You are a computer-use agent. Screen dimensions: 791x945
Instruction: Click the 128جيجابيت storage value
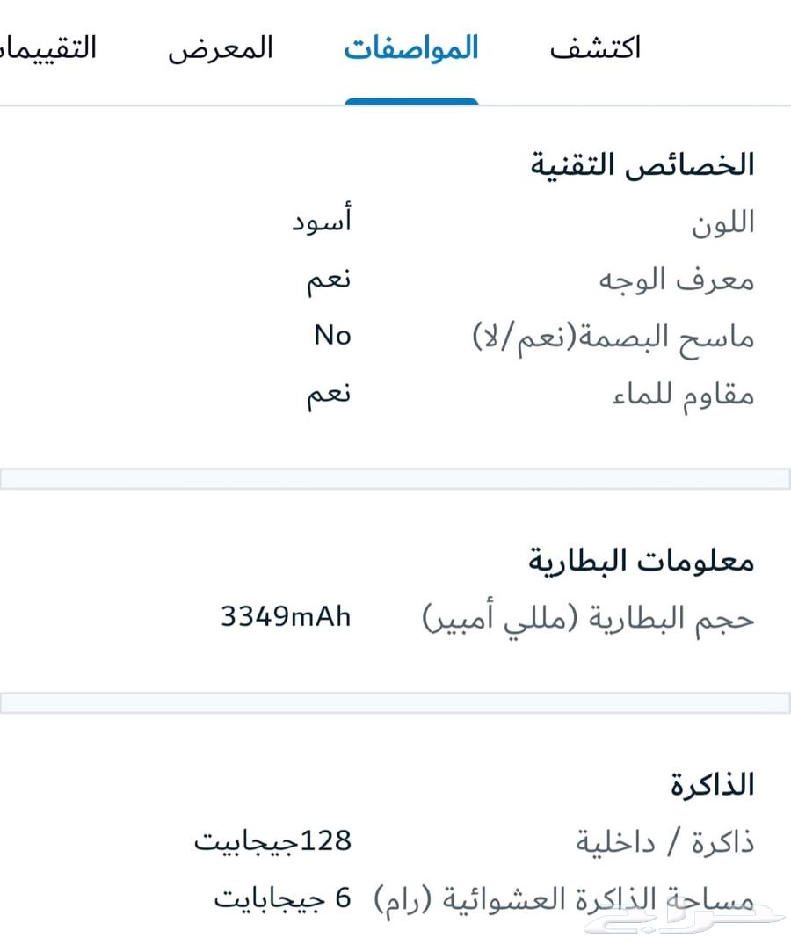[274, 840]
